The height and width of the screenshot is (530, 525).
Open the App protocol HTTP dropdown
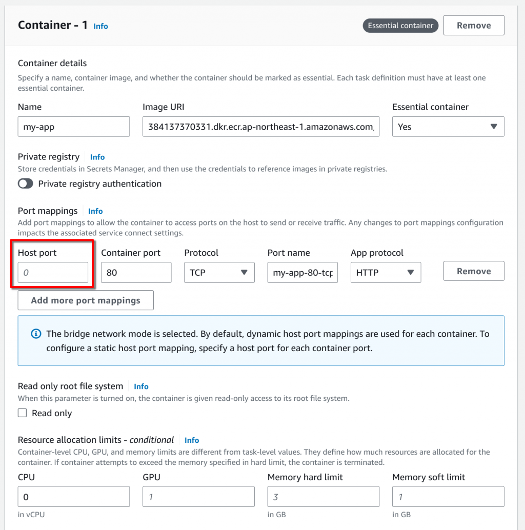coord(386,273)
